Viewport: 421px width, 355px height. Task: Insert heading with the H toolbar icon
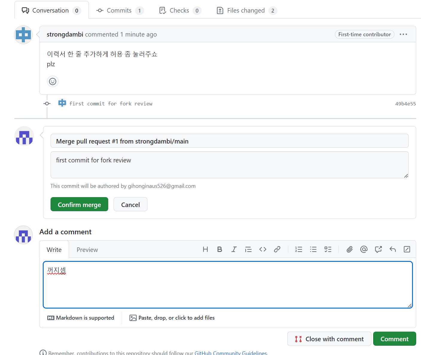(x=205, y=249)
